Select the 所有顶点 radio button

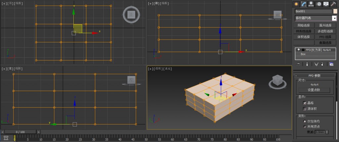coord(305,126)
